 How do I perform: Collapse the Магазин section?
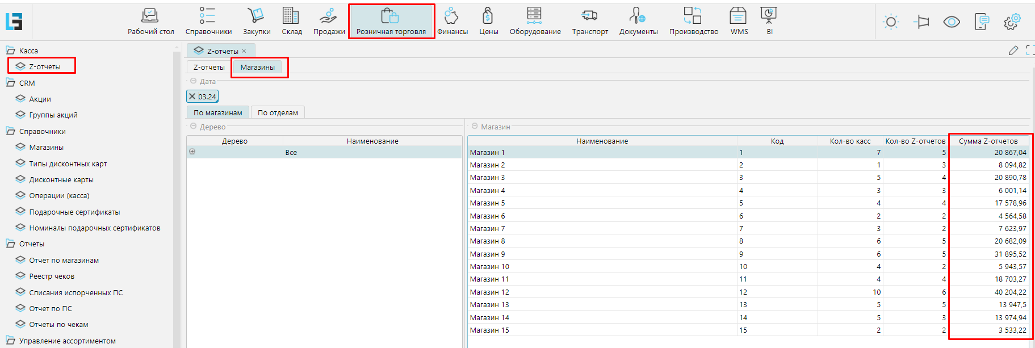pos(475,126)
